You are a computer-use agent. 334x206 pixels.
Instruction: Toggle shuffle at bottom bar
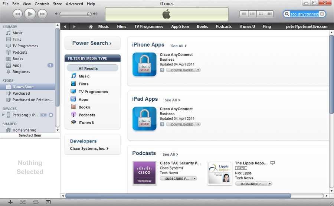(x=23, y=202)
